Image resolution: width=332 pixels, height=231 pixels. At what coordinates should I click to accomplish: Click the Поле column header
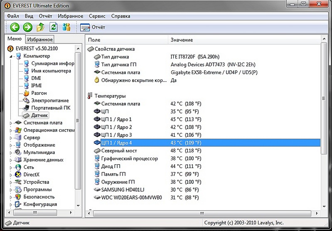coord(94,40)
